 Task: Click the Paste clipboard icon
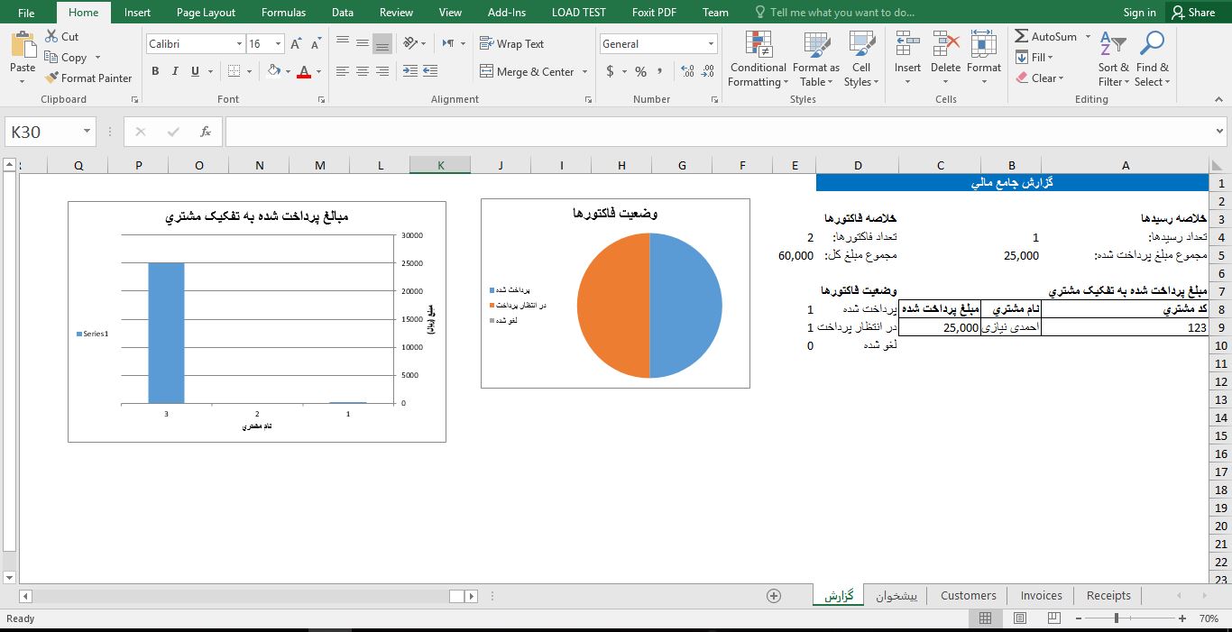coord(23,45)
